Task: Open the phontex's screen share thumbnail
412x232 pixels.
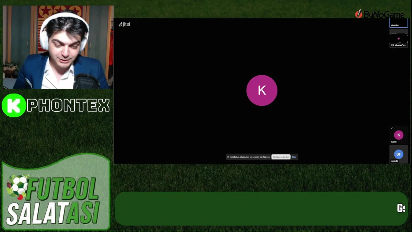Action: [398, 39]
